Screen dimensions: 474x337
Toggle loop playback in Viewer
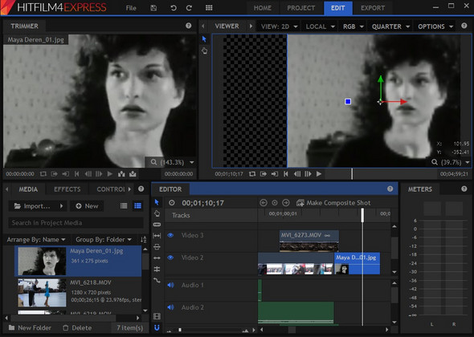[252, 173]
